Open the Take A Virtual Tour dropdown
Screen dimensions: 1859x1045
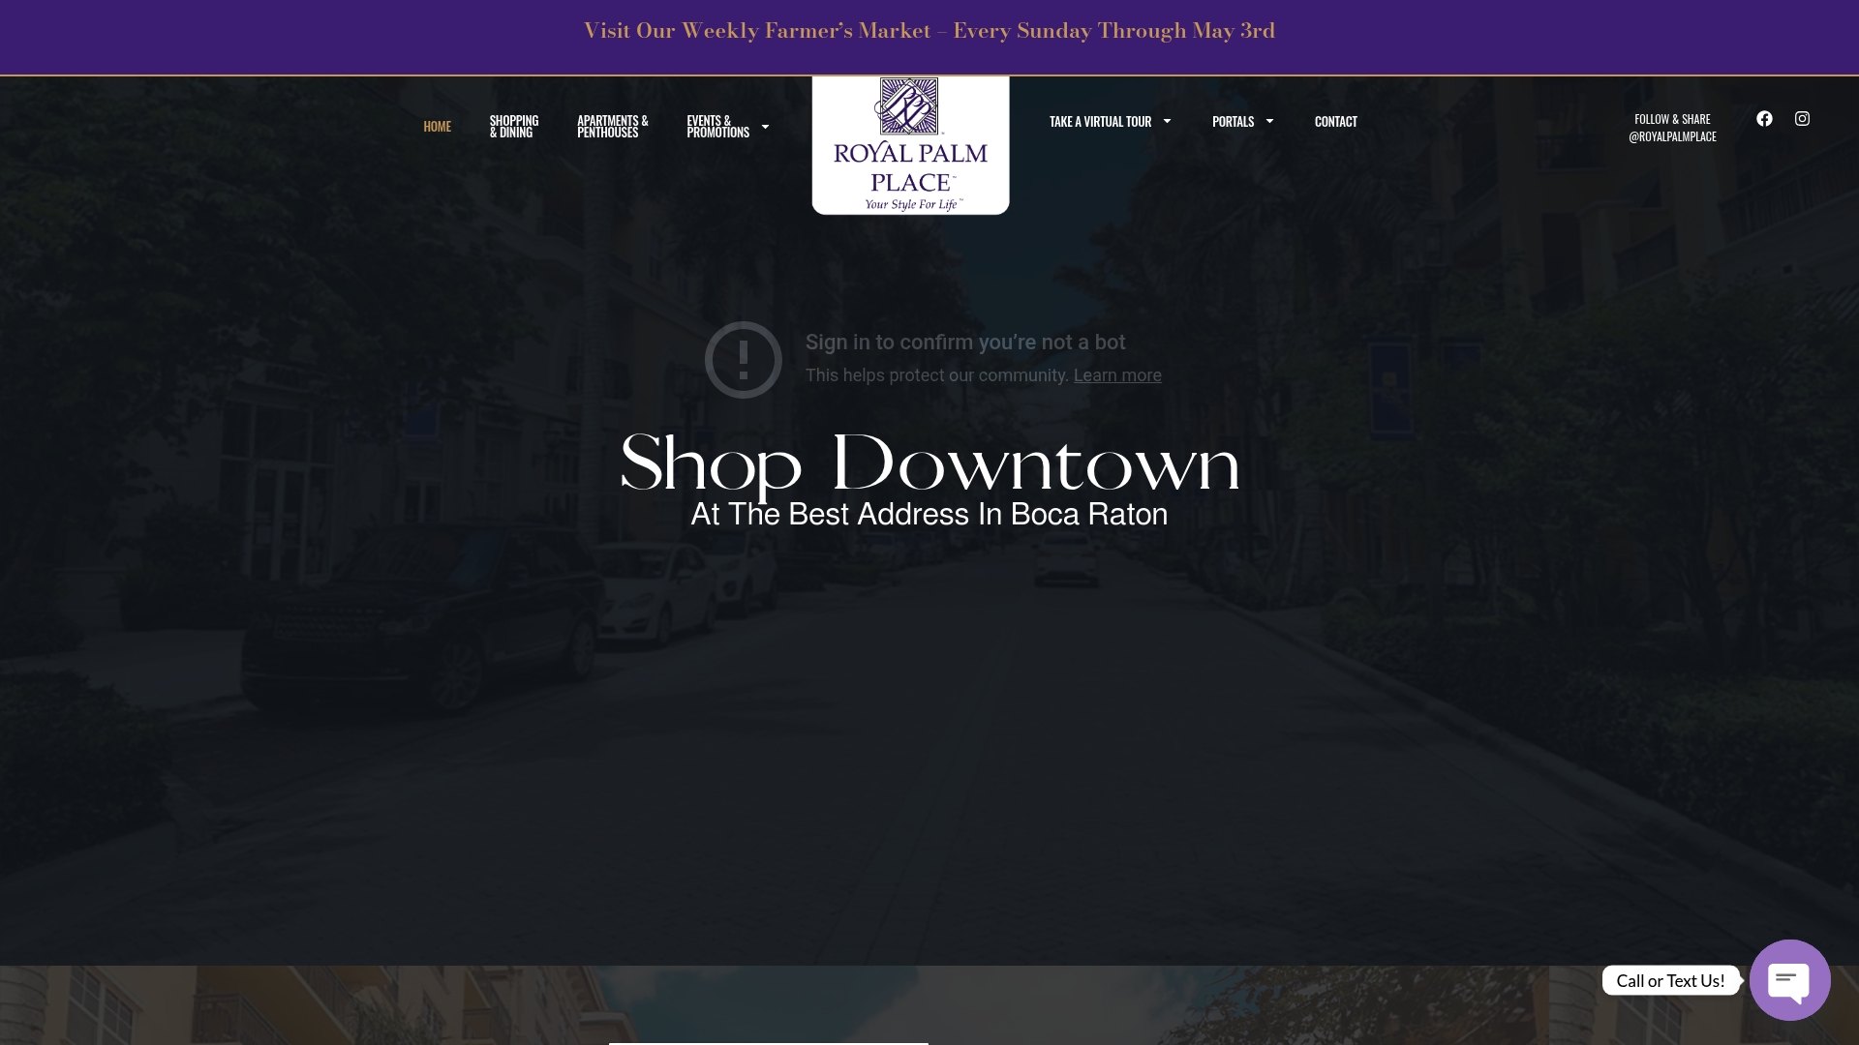click(x=1100, y=121)
